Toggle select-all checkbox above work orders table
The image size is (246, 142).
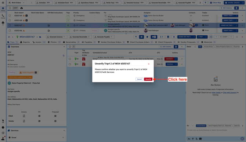coord(10,8)
